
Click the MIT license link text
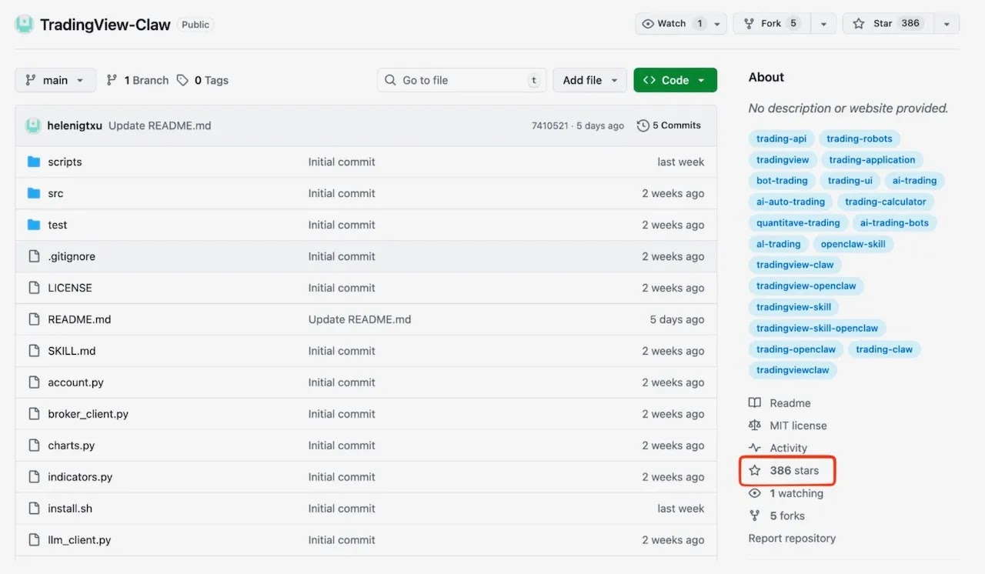798,425
